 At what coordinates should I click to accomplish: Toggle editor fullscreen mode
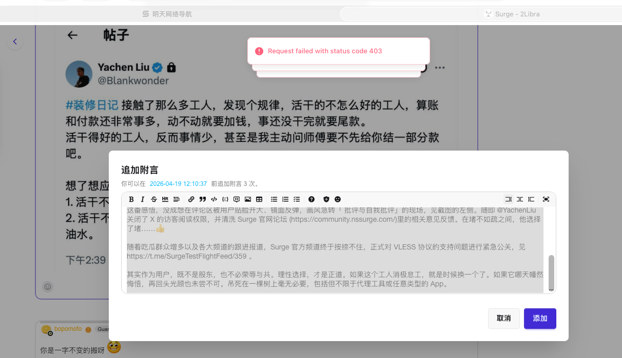coord(546,199)
